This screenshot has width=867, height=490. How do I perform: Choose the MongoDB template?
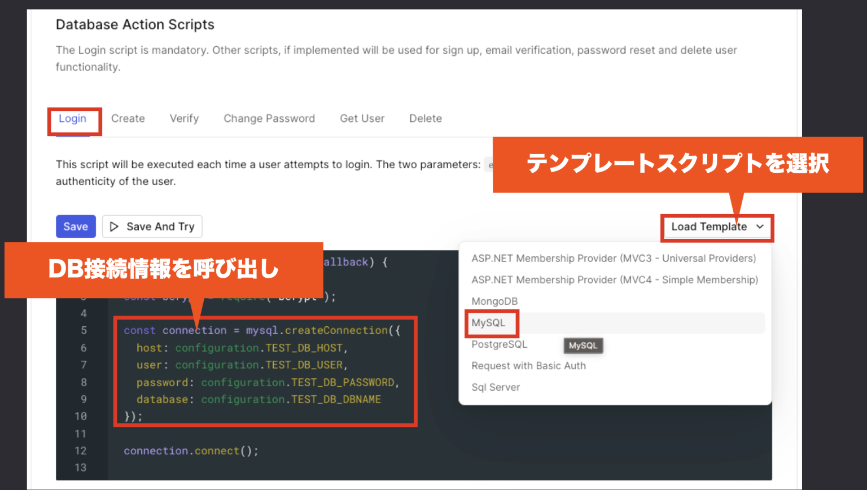coord(494,301)
